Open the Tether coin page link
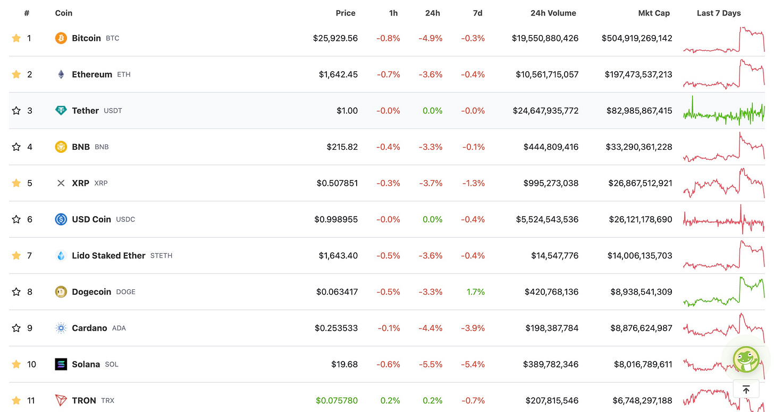 [86, 110]
